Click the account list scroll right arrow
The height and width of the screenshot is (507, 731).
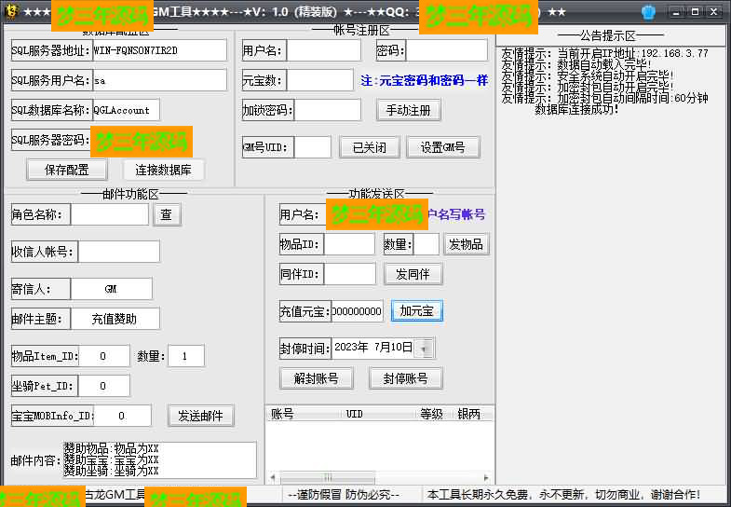click(x=486, y=477)
